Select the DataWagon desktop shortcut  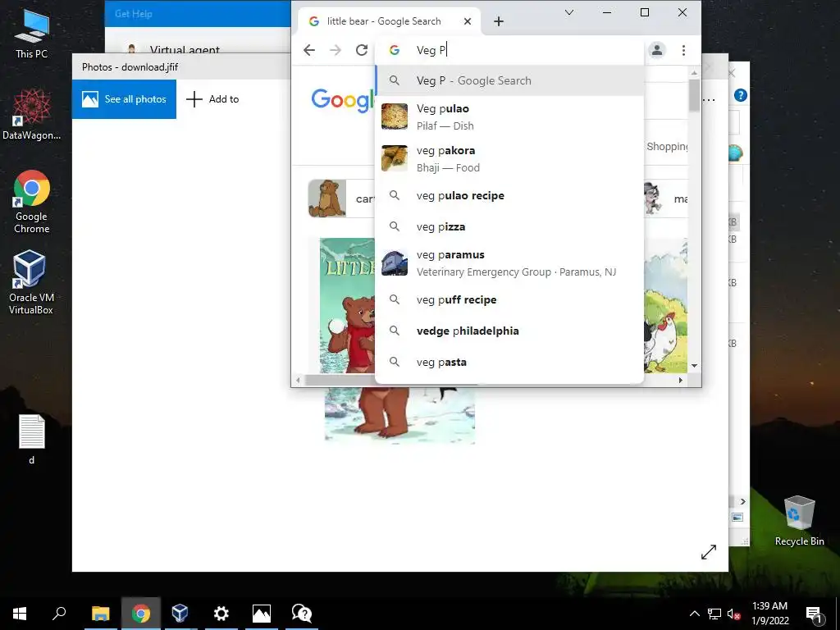[x=32, y=114]
